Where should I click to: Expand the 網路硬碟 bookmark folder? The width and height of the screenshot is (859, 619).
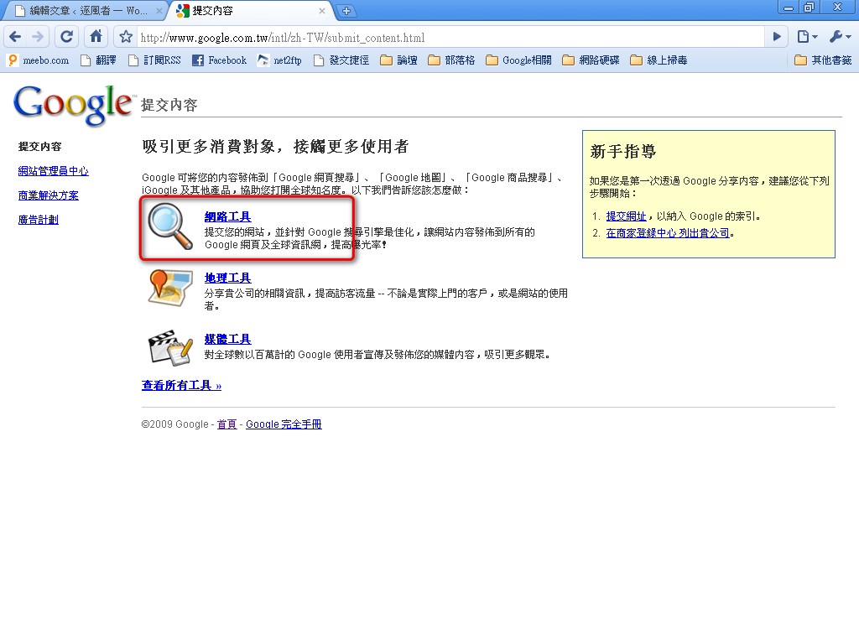(x=591, y=60)
